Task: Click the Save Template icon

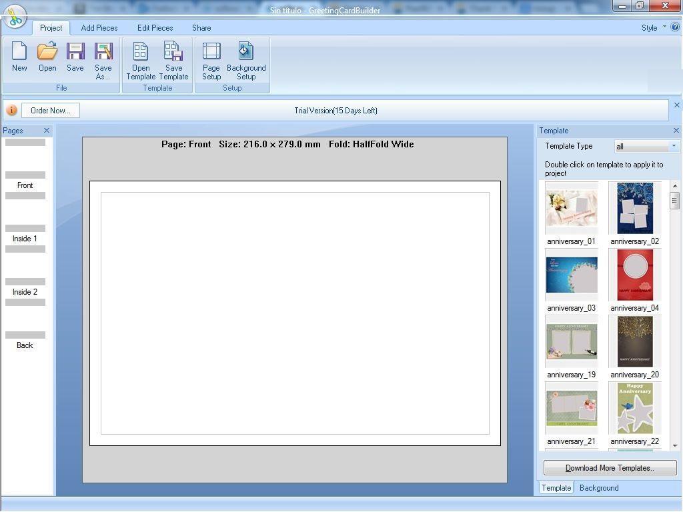Action: pyautogui.click(x=173, y=59)
